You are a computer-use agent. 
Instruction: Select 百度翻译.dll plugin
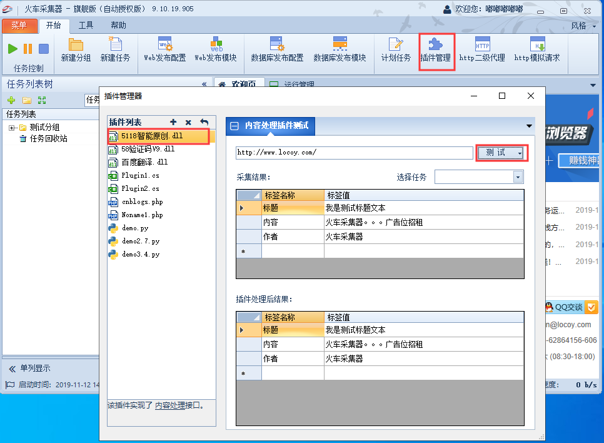[144, 162]
